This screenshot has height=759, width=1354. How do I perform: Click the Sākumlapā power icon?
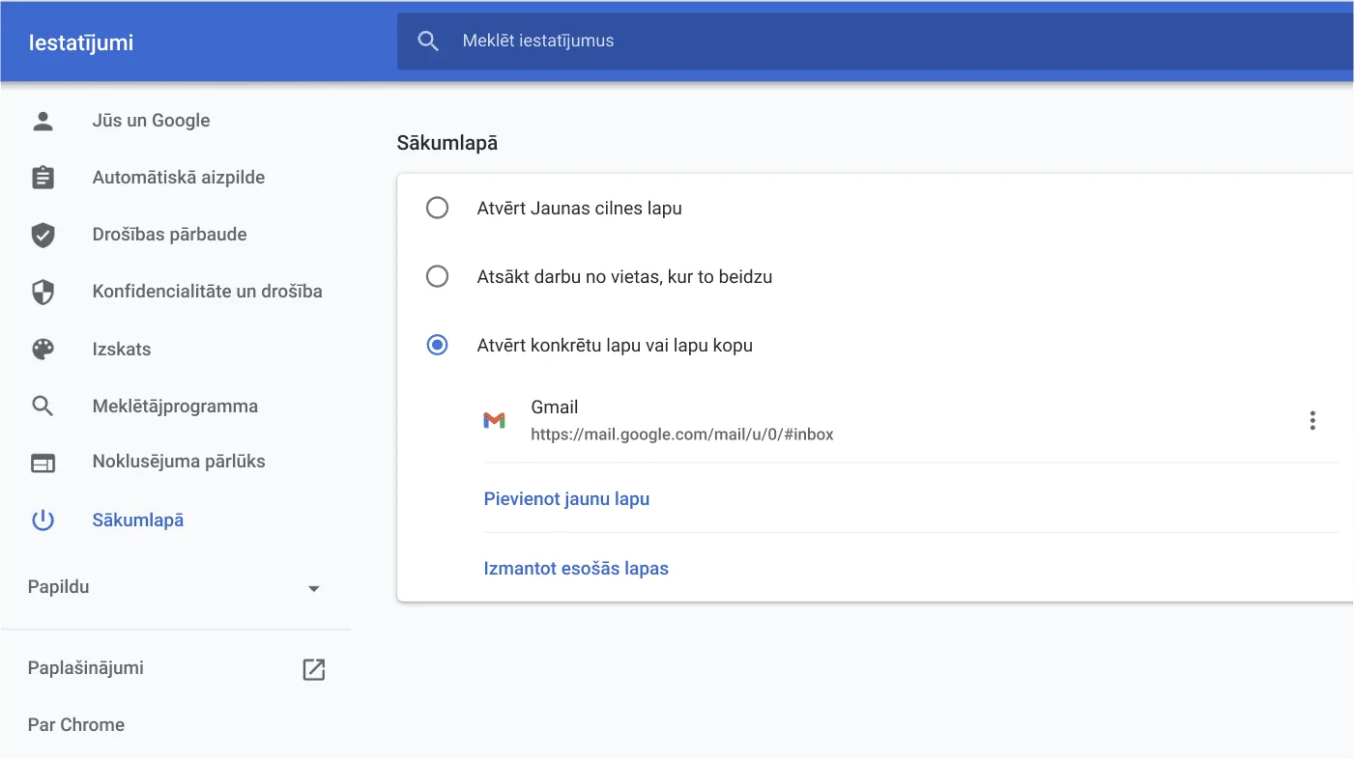pyautogui.click(x=43, y=519)
